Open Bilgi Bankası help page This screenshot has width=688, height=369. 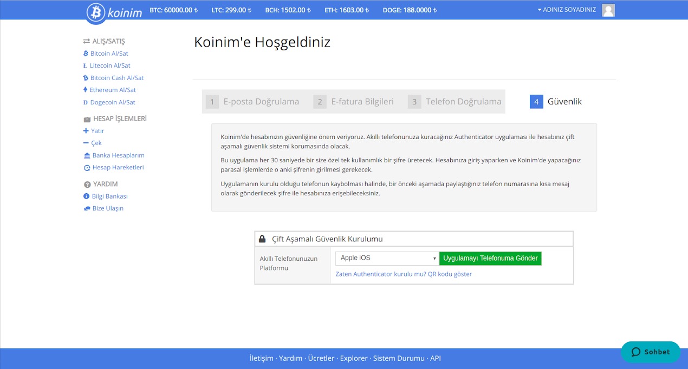(x=110, y=196)
